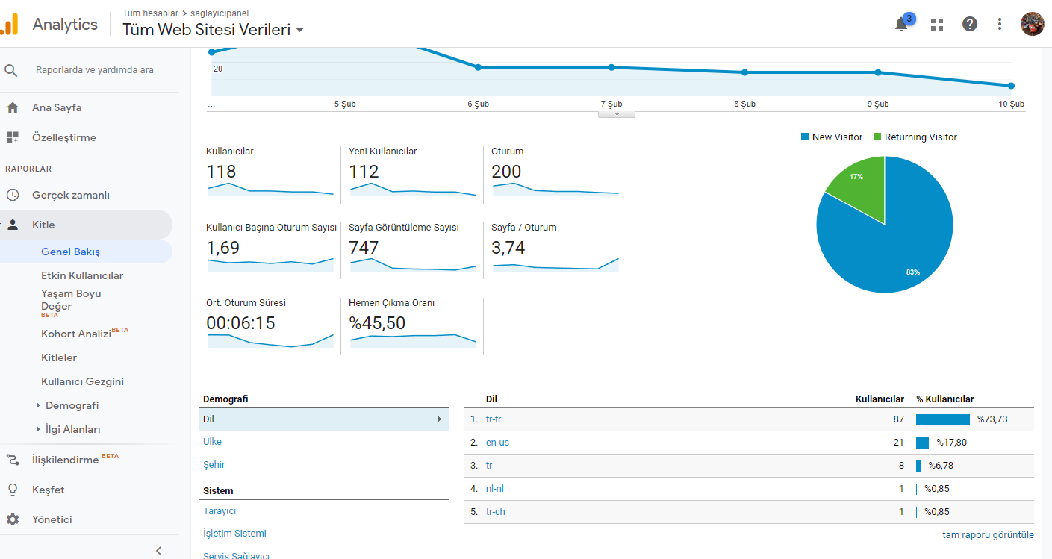1052x559 pixels.
Task: Open the notifications bell icon
Action: (x=901, y=24)
